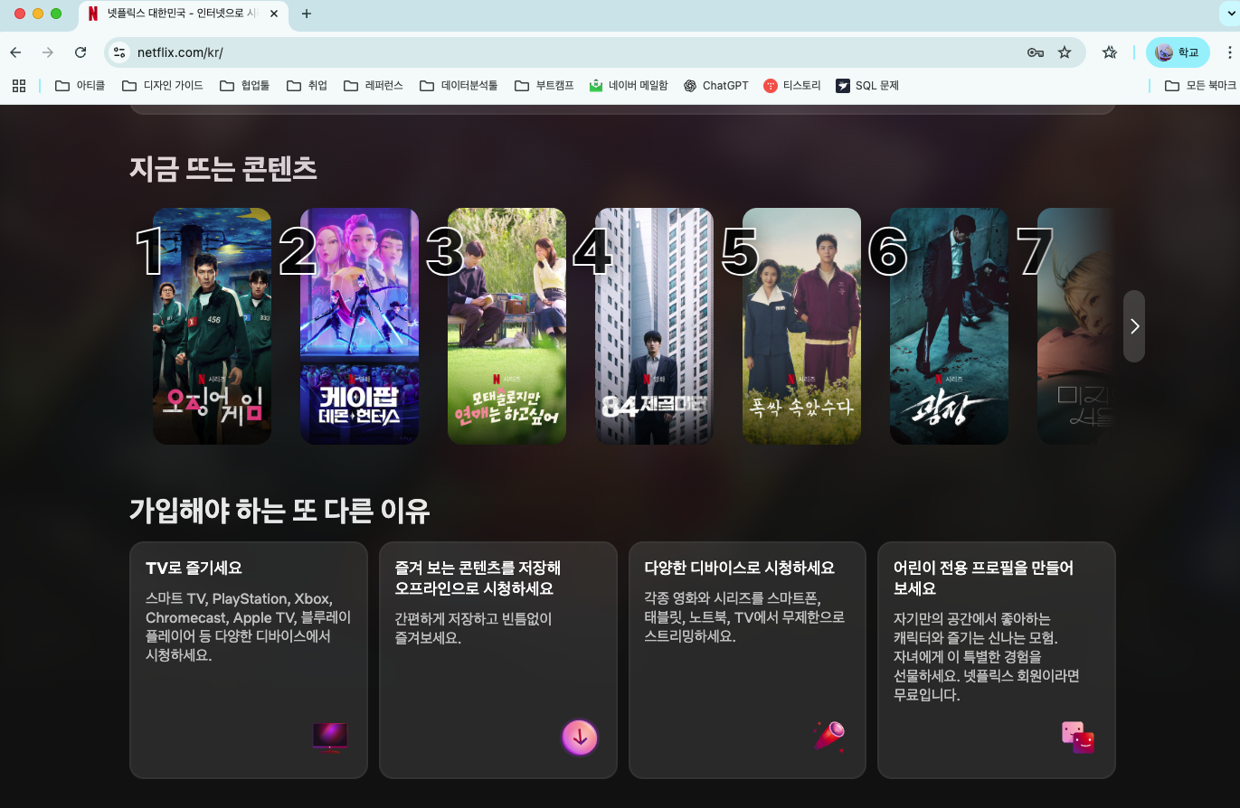The width and height of the screenshot is (1240, 808).
Task: Open the 케이팝 데몬 헌터스 poster
Action: click(359, 326)
